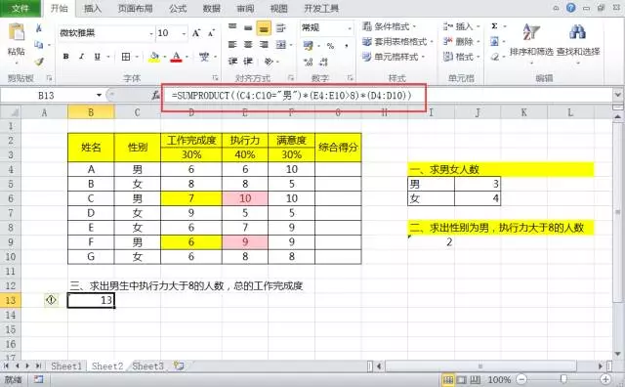Open the font name dropdown 微软雅黑

tap(151, 33)
